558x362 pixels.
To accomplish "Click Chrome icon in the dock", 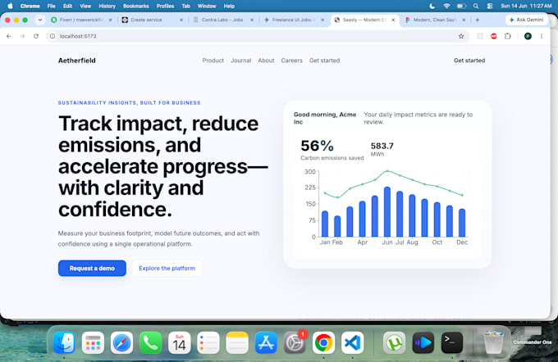I will (x=323, y=343).
